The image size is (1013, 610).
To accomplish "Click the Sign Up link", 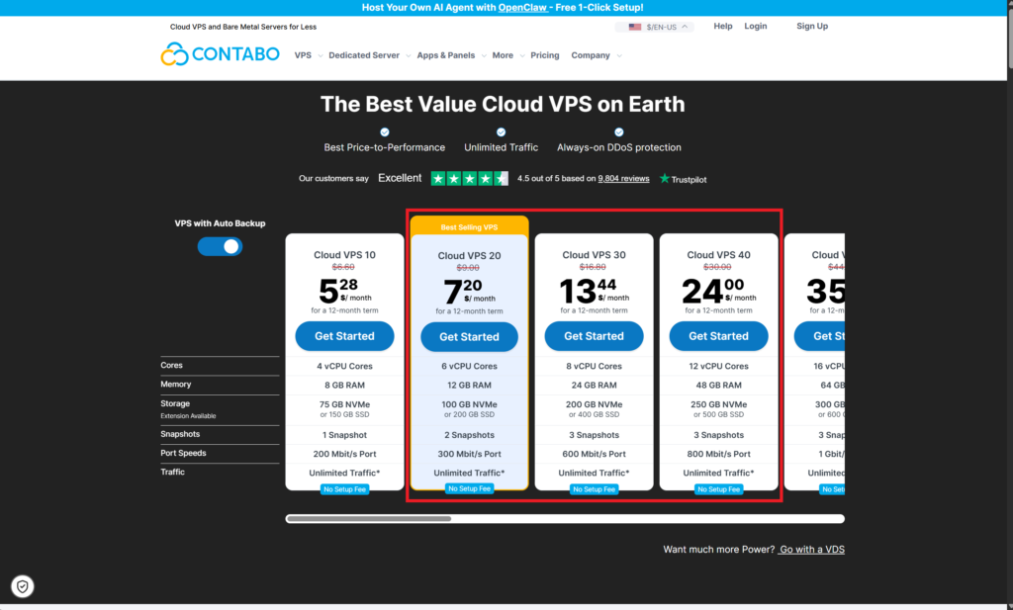I will pyautogui.click(x=812, y=27).
